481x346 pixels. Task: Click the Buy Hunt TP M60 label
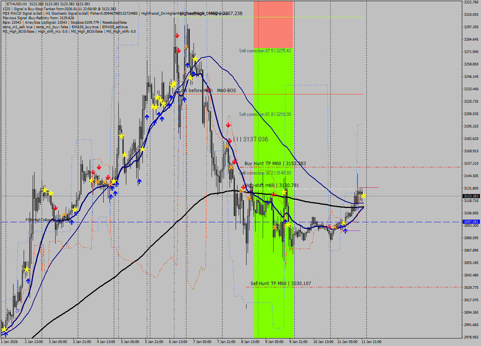pyautogui.click(x=275, y=163)
